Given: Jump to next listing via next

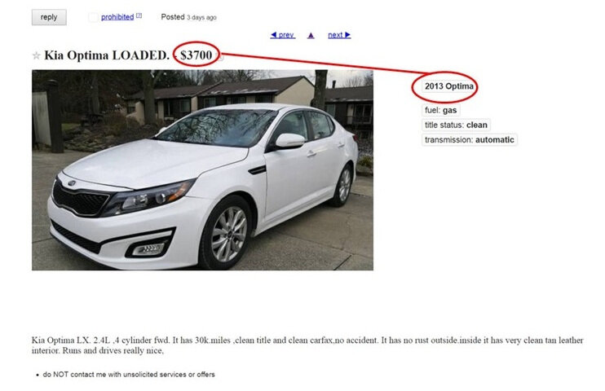Looking at the screenshot, I should (339, 35).
